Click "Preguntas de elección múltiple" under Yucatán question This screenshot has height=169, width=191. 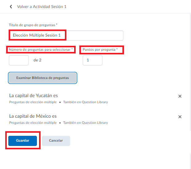pyautogui.click(x=33, y=102)
